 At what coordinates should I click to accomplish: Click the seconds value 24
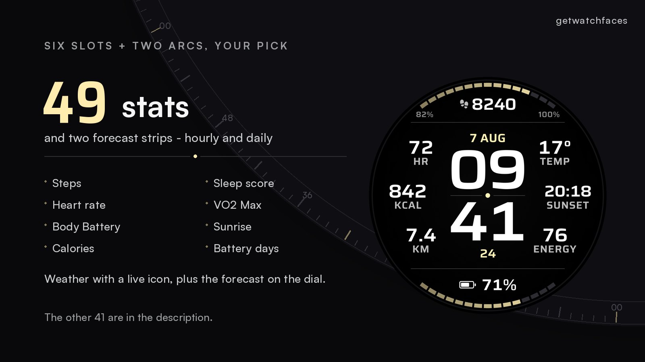(x=488, y=254)
